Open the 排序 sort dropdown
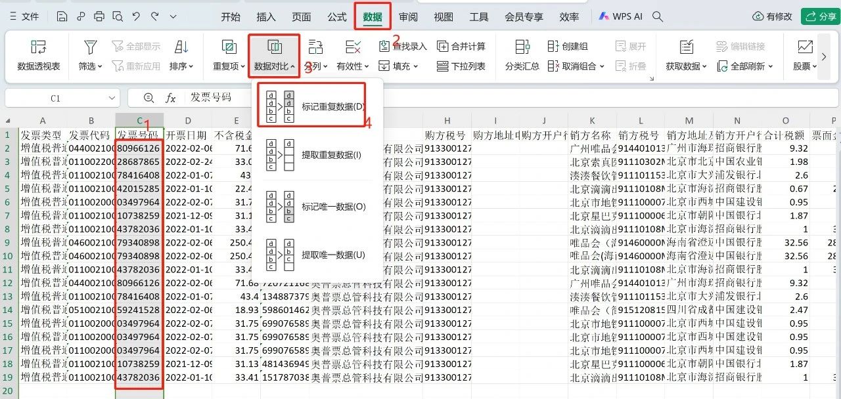This screenshot has width=841, height=399. click(181, 66)
